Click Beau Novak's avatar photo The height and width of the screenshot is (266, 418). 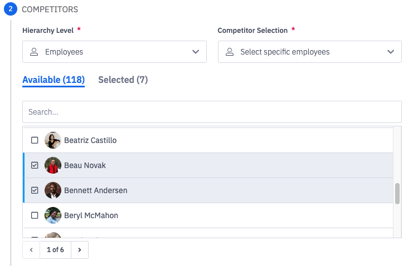[53, 165]
